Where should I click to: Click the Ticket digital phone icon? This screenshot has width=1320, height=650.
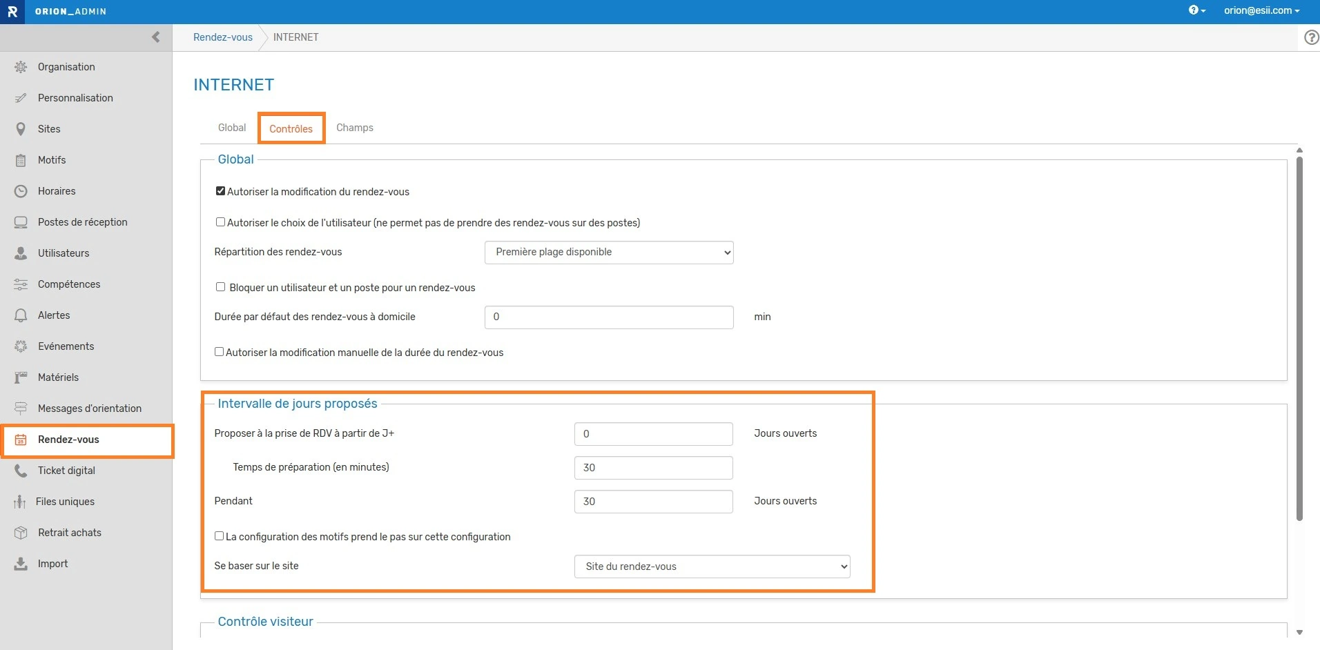point(21,471)
